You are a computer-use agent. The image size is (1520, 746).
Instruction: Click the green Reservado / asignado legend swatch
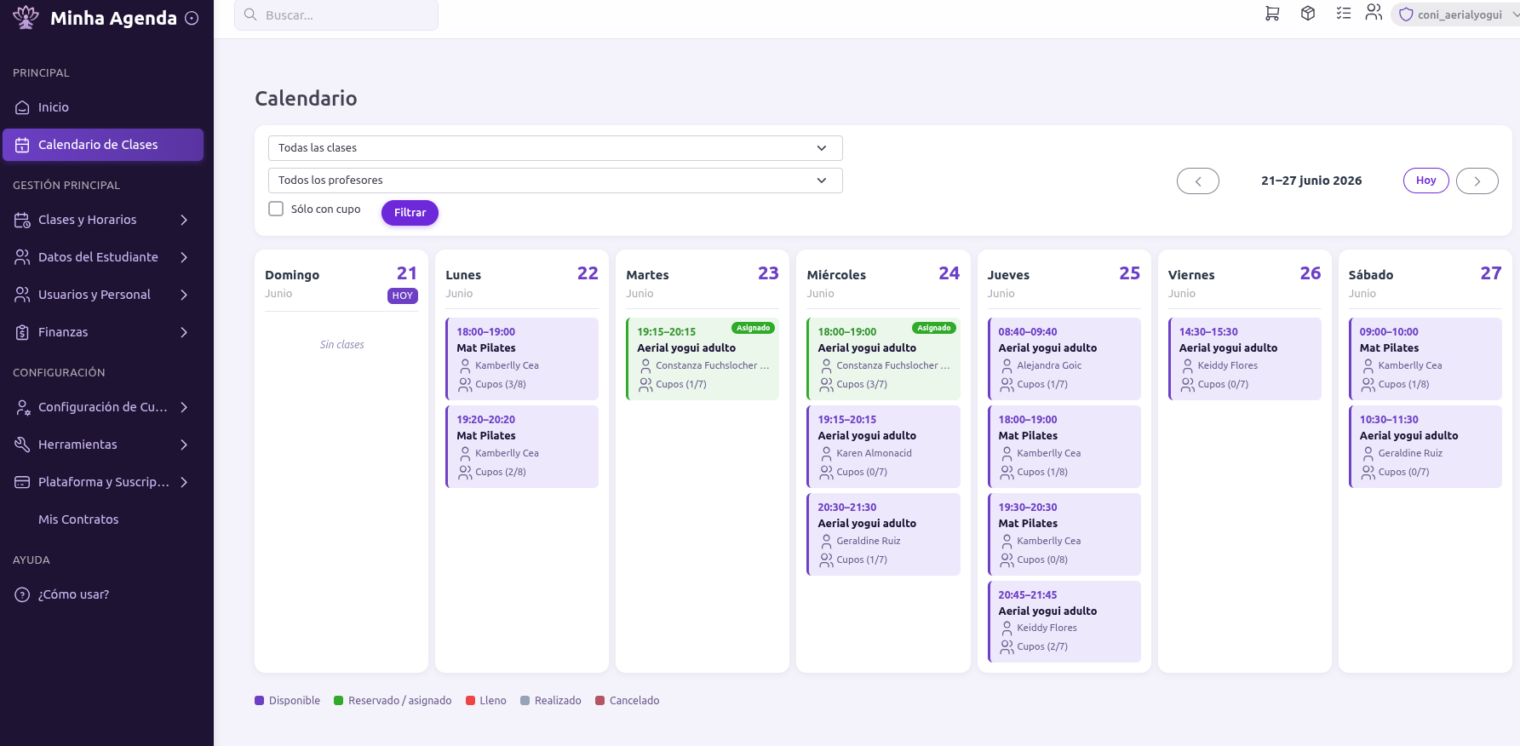pos(338,701)
